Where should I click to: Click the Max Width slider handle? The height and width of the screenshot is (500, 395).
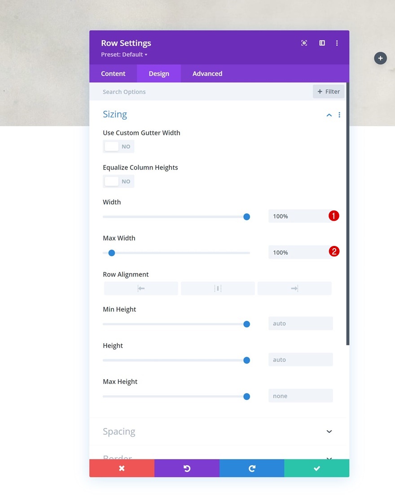(111, 253)
